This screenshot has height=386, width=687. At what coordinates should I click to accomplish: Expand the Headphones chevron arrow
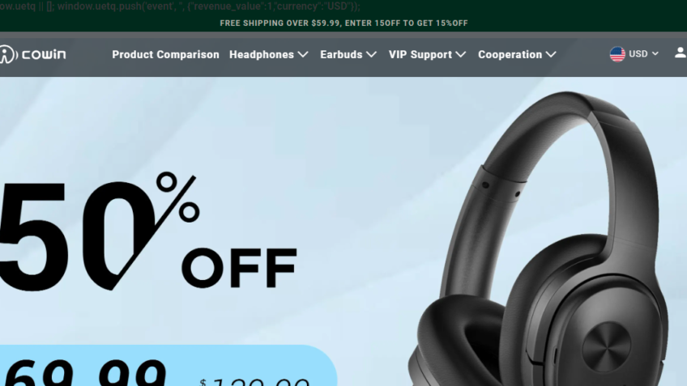coord(303,55)
